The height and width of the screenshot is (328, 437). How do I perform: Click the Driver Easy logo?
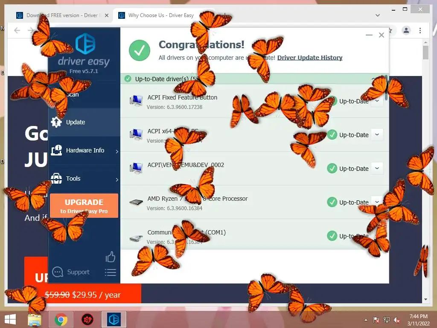(x=85, y=44)
